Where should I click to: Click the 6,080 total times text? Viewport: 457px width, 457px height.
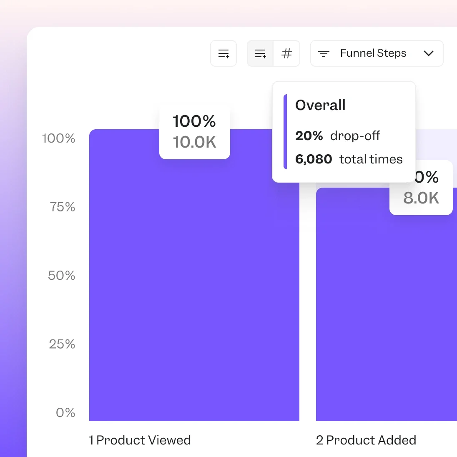click(349, 159)
